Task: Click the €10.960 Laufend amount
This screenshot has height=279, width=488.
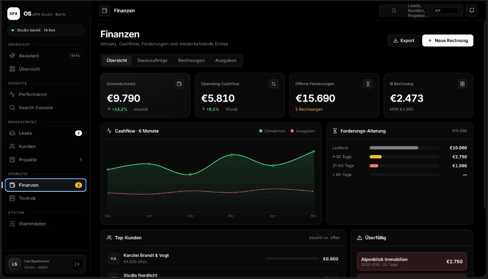Action: [458, 148]
